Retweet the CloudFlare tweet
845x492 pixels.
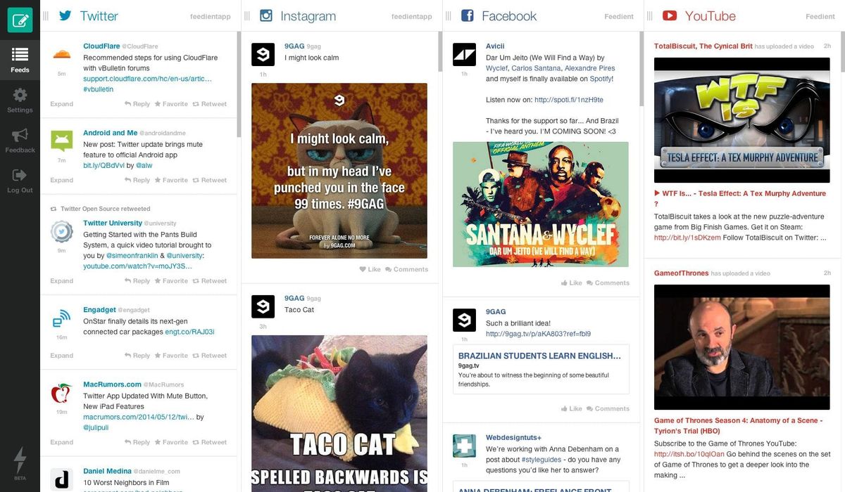(x=210, y=104)
